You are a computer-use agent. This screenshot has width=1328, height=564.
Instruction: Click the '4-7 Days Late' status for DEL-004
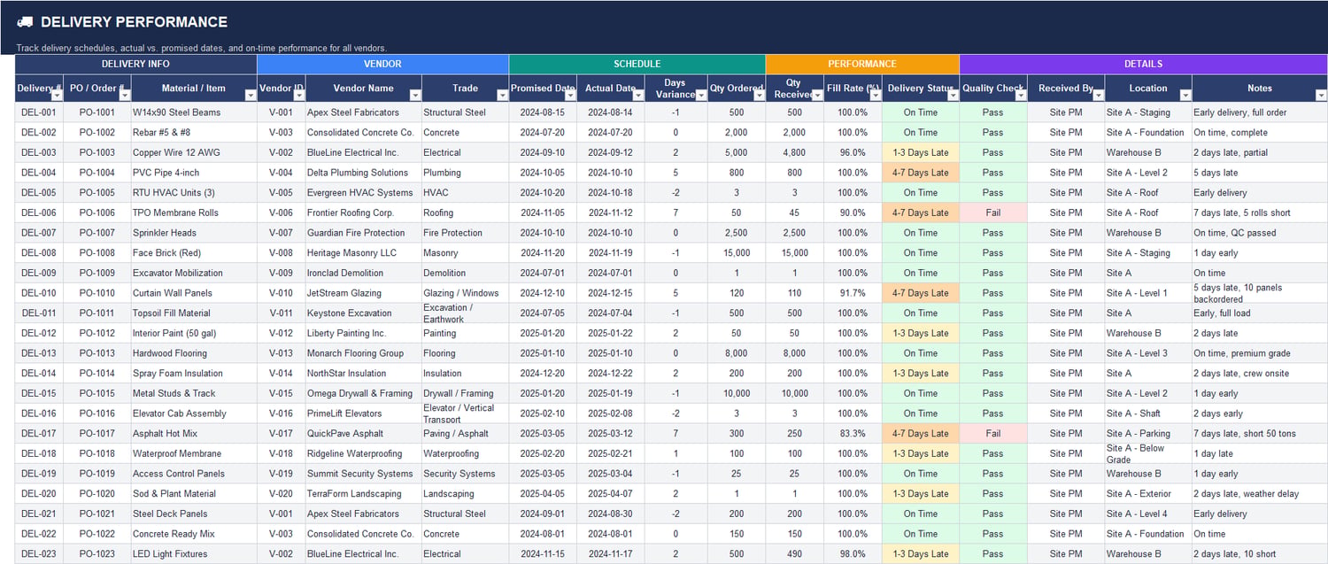(x=921, y=173)
